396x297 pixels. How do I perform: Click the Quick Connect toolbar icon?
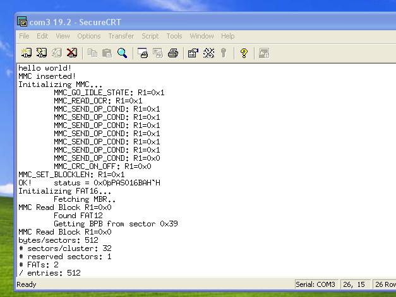[x=42, y=53]
